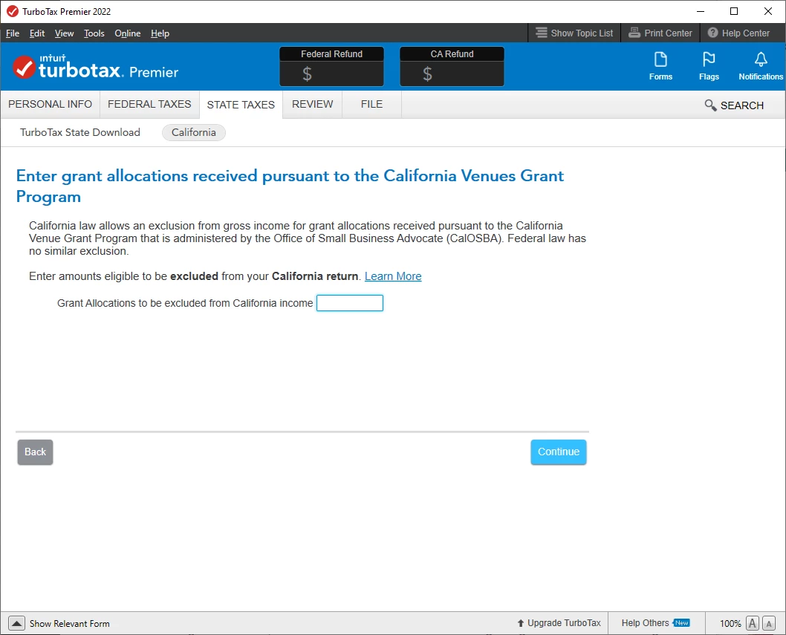Close the TurboTax Premier 2022 window

tap(768, 11)
